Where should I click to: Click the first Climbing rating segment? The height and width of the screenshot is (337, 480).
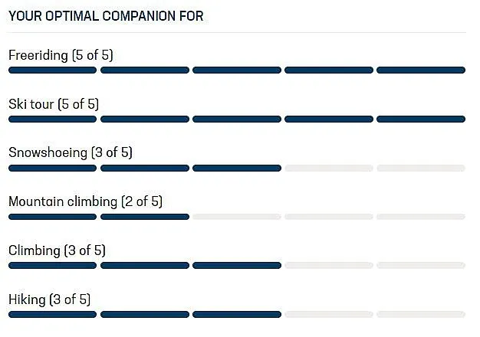click(x=52, y=266)
